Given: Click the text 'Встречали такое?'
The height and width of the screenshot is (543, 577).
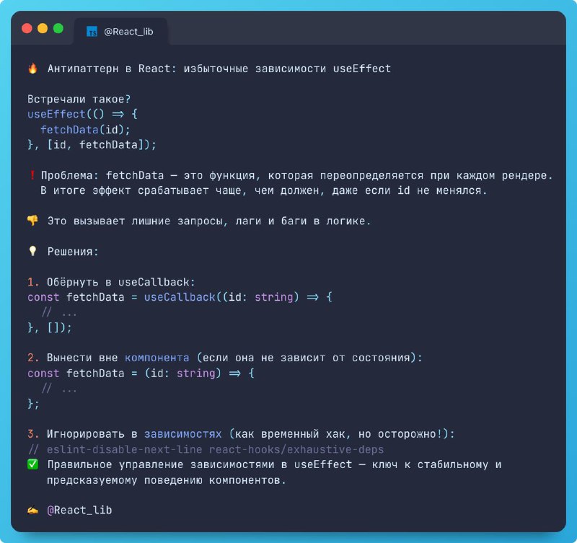Looking at the screenshot, I should [x=79, y=99].
